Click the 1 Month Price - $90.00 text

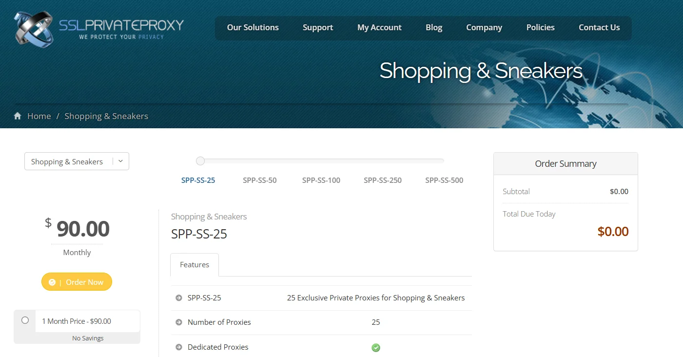[x=77, y=321]
